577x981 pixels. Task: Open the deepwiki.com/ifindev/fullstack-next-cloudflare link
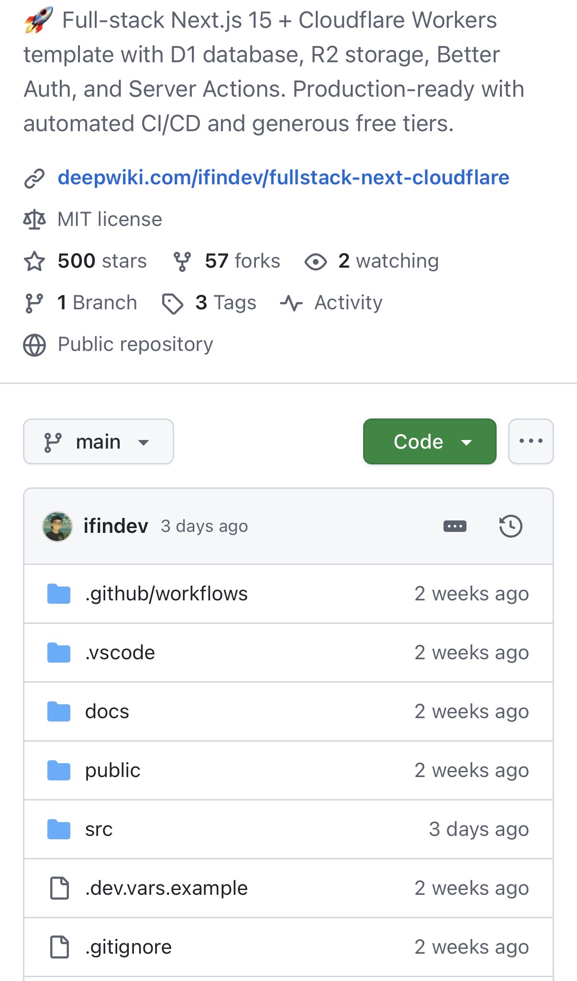tap(283, 178)
